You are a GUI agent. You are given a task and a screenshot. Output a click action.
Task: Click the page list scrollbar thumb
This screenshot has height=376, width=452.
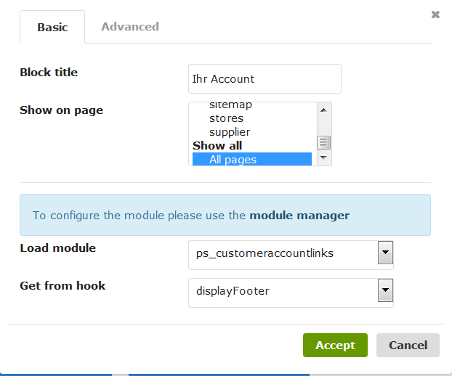click(324, 142)
